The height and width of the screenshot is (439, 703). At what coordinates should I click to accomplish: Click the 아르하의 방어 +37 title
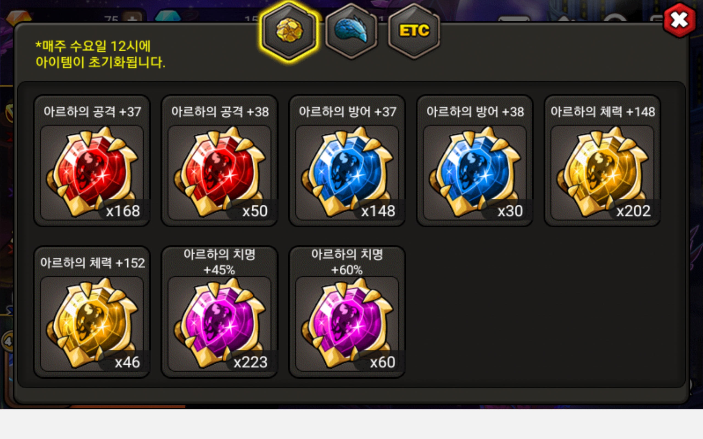click(347, 112)
